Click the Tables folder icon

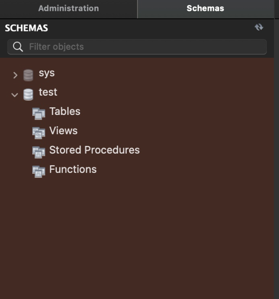[x=39, y=114]
